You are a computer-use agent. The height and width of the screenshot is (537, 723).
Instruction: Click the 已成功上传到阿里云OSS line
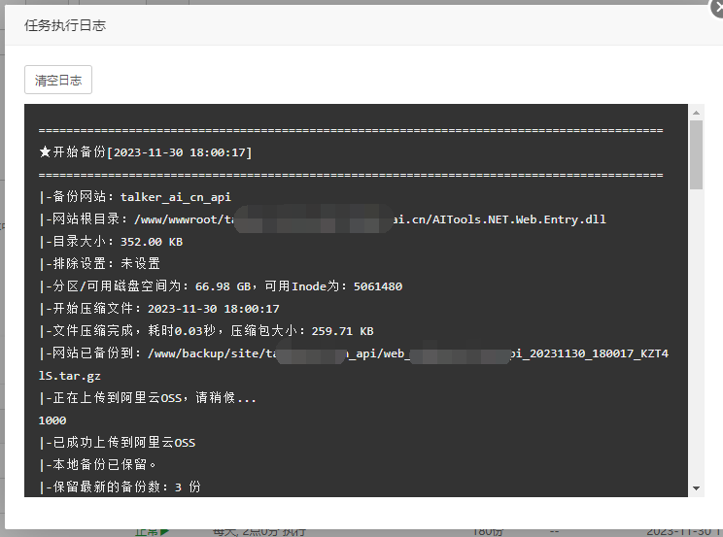(118, 443)
